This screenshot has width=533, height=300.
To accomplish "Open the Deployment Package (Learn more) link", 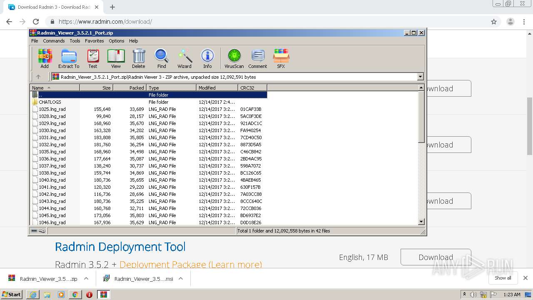I will point(191,265).
